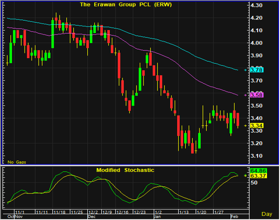Click the 11/18 date on the time axis
This screenshot has width=280, height=220.
[60, 212]
